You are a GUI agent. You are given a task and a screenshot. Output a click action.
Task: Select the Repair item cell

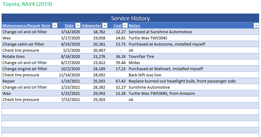tap(8, 81)
